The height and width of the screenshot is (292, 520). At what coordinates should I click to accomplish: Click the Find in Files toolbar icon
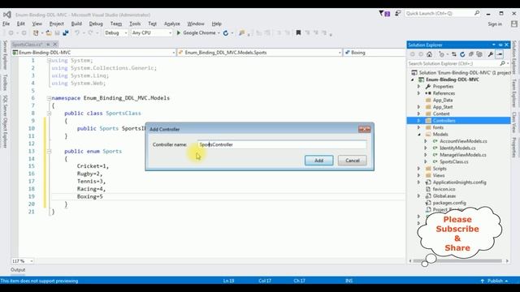click(242, 33)
